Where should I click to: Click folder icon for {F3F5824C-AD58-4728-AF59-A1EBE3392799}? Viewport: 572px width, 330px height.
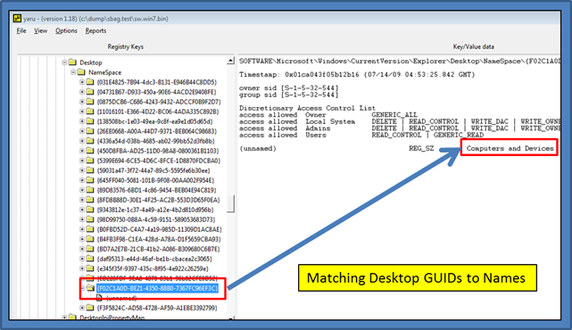tap(90, 308)
